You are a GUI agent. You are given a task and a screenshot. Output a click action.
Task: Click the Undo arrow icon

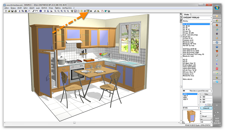coord(29,11)
